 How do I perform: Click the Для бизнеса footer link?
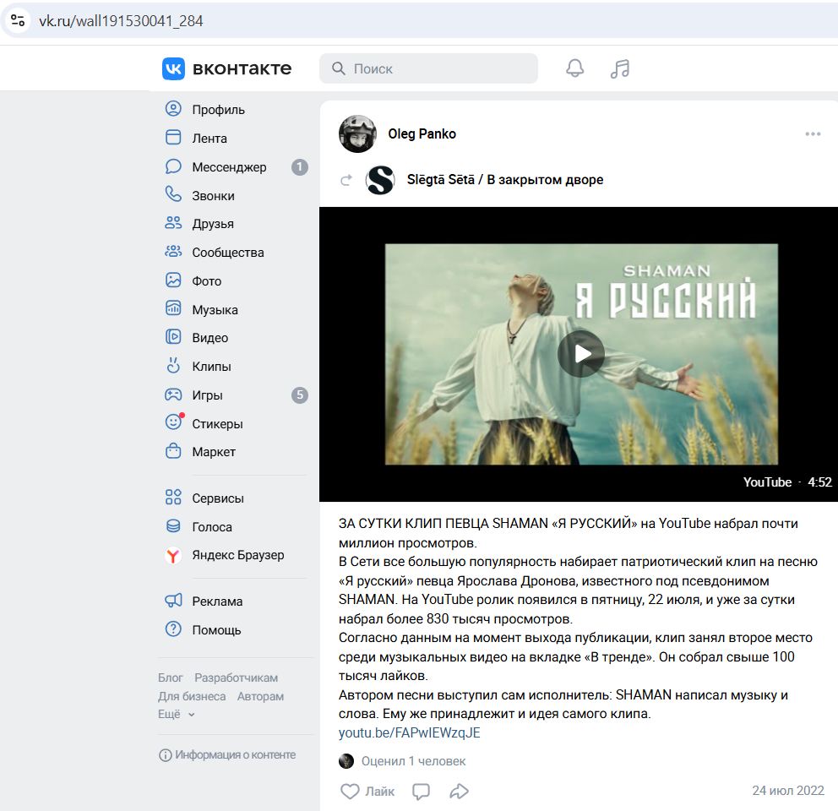tap(192, 696)
